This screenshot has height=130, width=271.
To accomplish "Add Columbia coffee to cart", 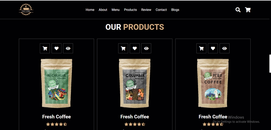I will [x=123, y=48].
